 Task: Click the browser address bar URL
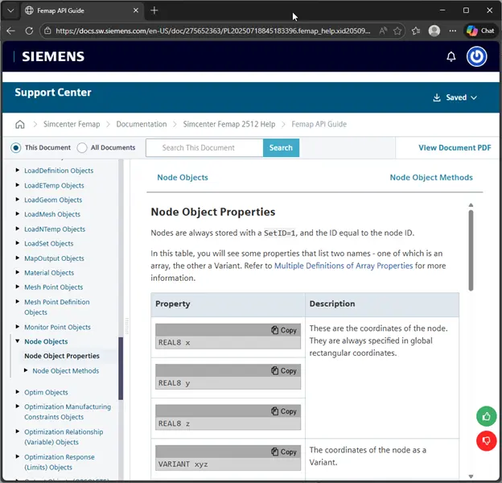click(x=213, y=31)
